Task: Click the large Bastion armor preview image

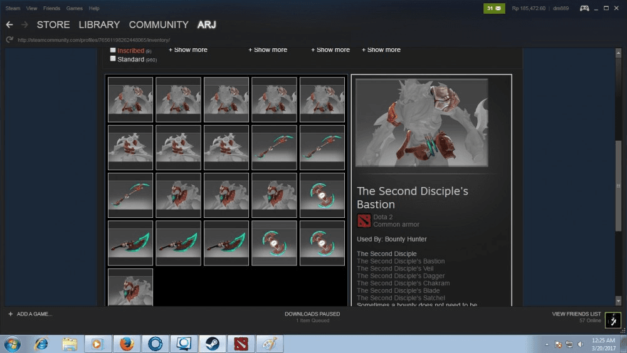Action: coord(421,123)
